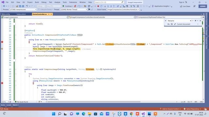
Task: Open the Current document scope dropdown
Action: (x=187, y=24)
